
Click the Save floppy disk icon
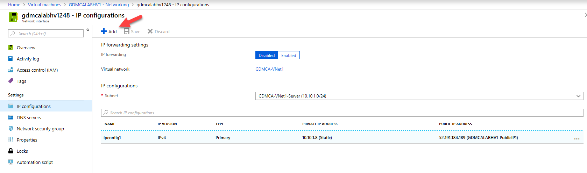pos(126,31)
